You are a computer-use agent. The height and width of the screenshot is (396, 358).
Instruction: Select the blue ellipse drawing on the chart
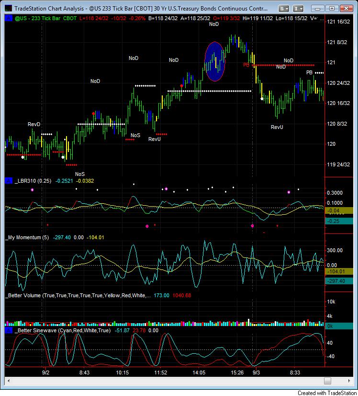pyautogui.click(x=215, y=62)
